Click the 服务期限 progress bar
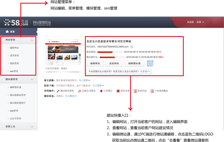Image resolution: width=224 pixels, height=142 pixels. point(110,52)
